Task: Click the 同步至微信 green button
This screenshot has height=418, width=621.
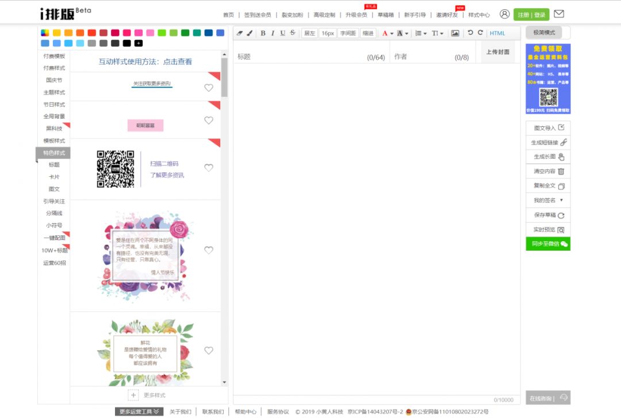Action: point(548,244)
